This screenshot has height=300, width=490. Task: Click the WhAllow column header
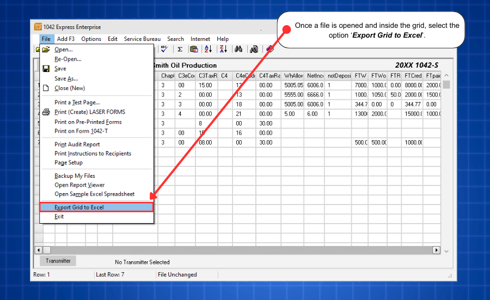(293, 76)
